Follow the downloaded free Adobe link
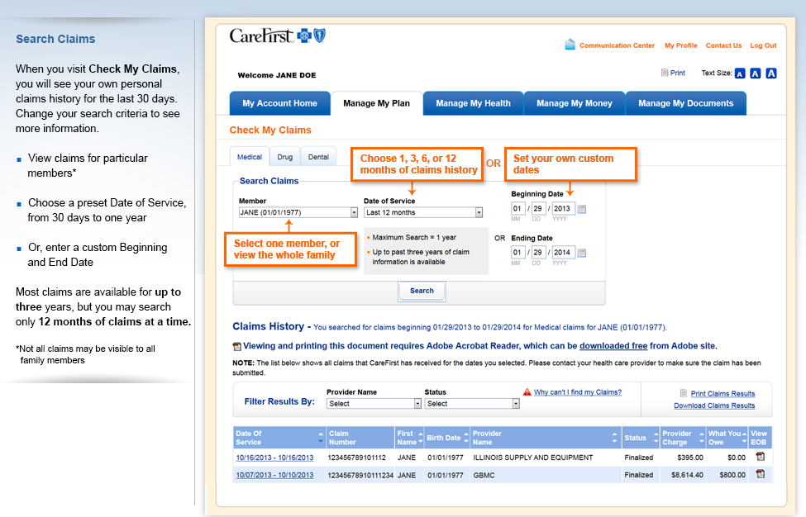This screenshot has height=517, width=806. coord(613,346)
